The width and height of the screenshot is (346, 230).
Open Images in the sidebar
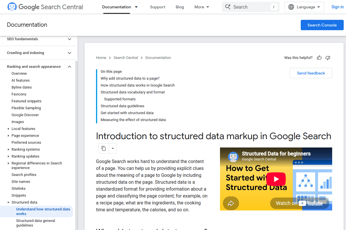point(18,122)
